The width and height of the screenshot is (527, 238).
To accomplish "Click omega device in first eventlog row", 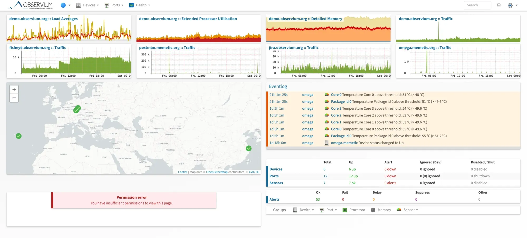I will click(308, 95).
